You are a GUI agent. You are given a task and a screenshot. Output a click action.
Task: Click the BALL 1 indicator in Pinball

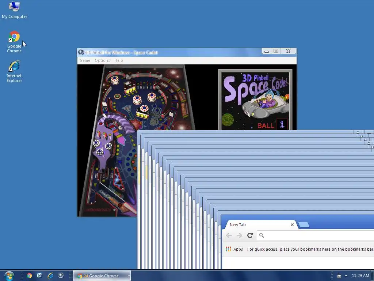272,125
